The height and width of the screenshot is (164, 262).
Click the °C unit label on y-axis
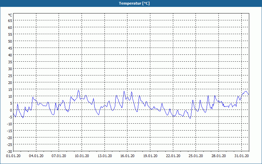10,15
